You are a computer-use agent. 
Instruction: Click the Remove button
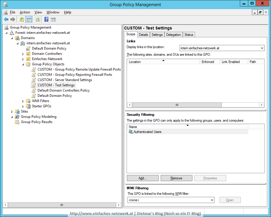pos(176,178)
